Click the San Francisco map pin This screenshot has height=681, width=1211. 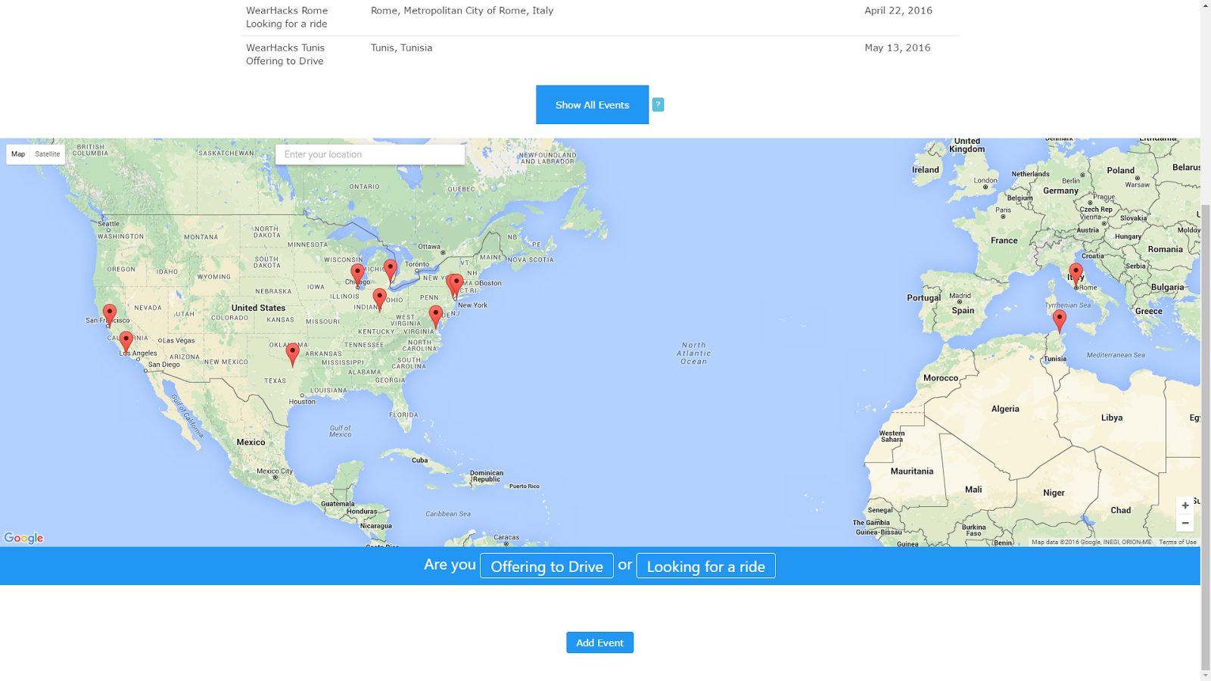pos(110,314)
